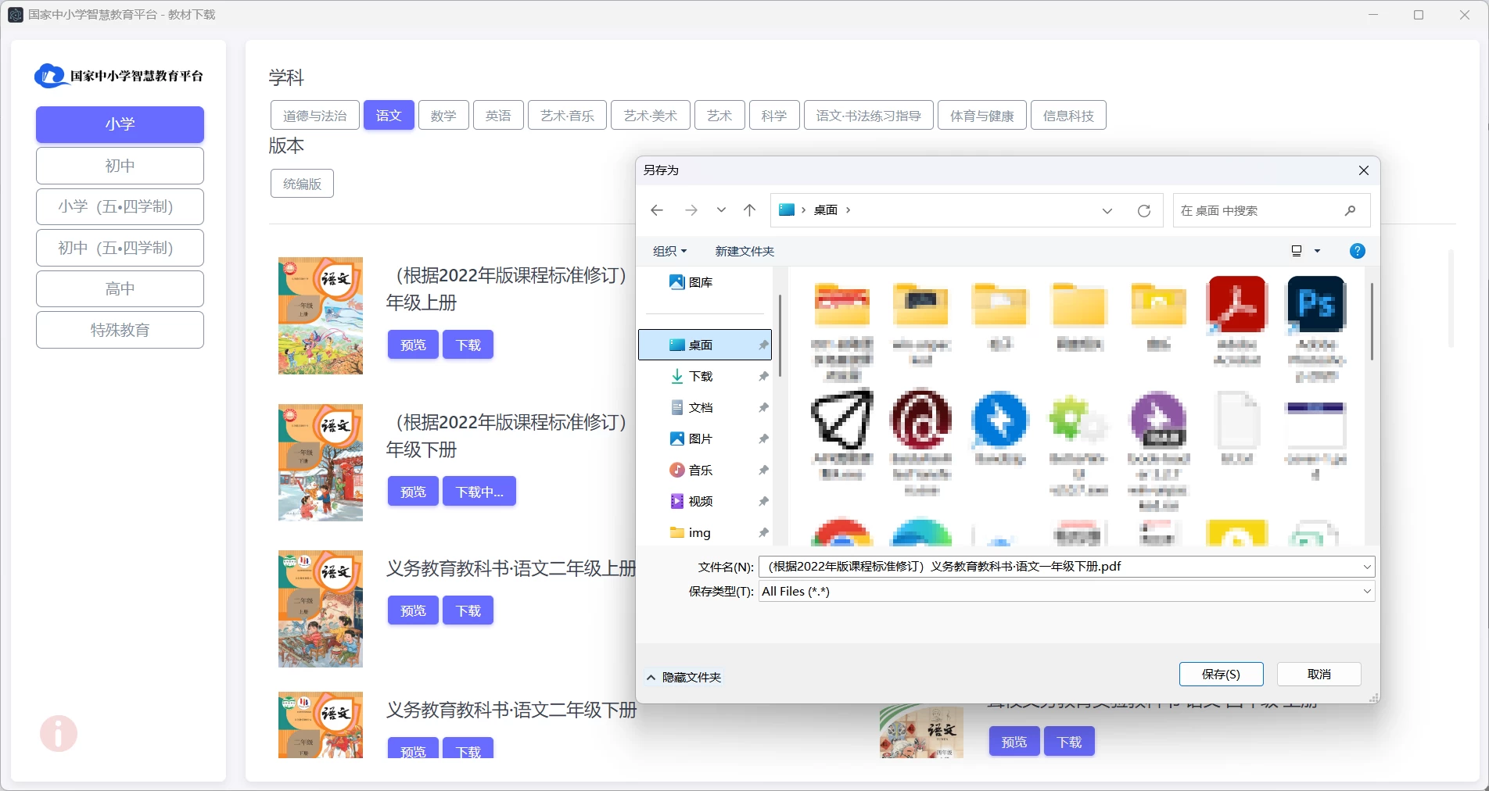This screenshot has height=791, width=1489.
Task: Expand the file name combo box
Action: click(x=1367, y=567)
